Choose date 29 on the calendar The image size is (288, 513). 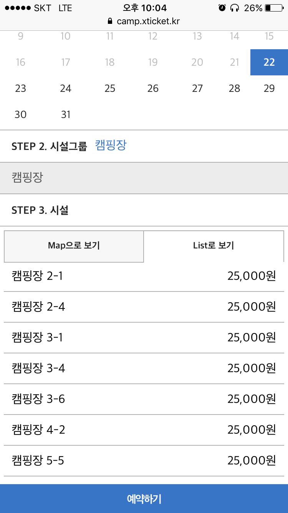269,88
